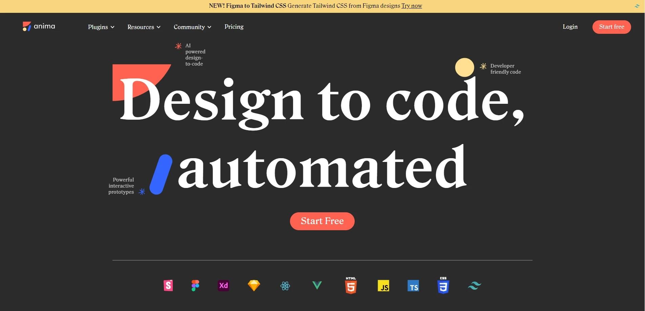Viewport: 645px width, 311px height.
Task: Click the Sketch diamond icon
Action: click(x=254, y=286)
